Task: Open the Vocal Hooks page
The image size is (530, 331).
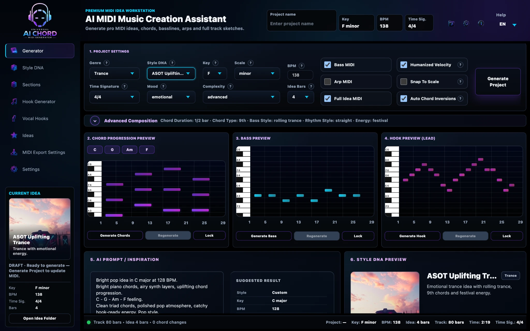Action: point(40,118)
